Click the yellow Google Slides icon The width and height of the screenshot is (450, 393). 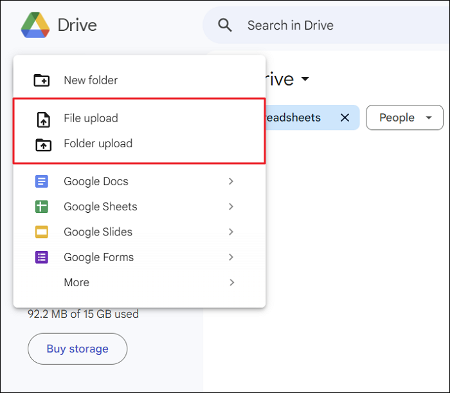pos(42,232)
